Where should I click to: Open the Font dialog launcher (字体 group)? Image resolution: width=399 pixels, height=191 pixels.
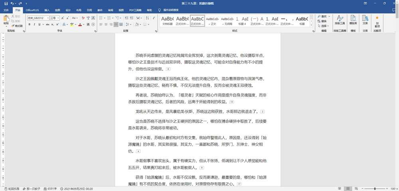pyautogui.click(x=95, y=31)
